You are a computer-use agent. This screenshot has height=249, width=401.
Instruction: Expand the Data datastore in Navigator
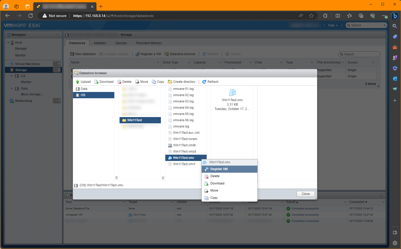click(x=12, y=89)
